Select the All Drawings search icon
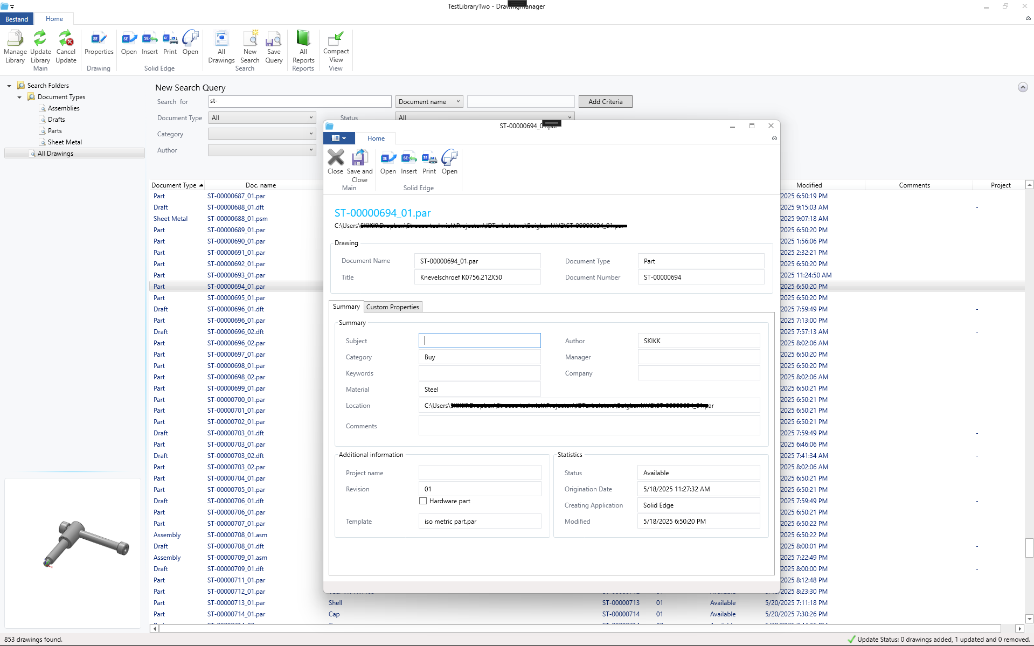The height and width of the screenshot is (646, 1034). click(x=221, y=46)
